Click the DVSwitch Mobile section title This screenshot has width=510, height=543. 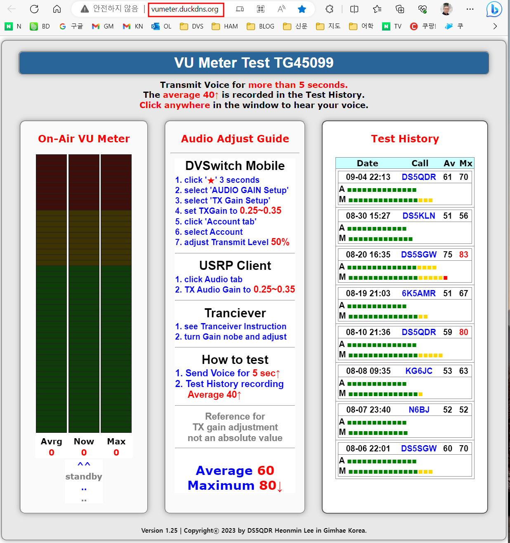tap(235, 165)
